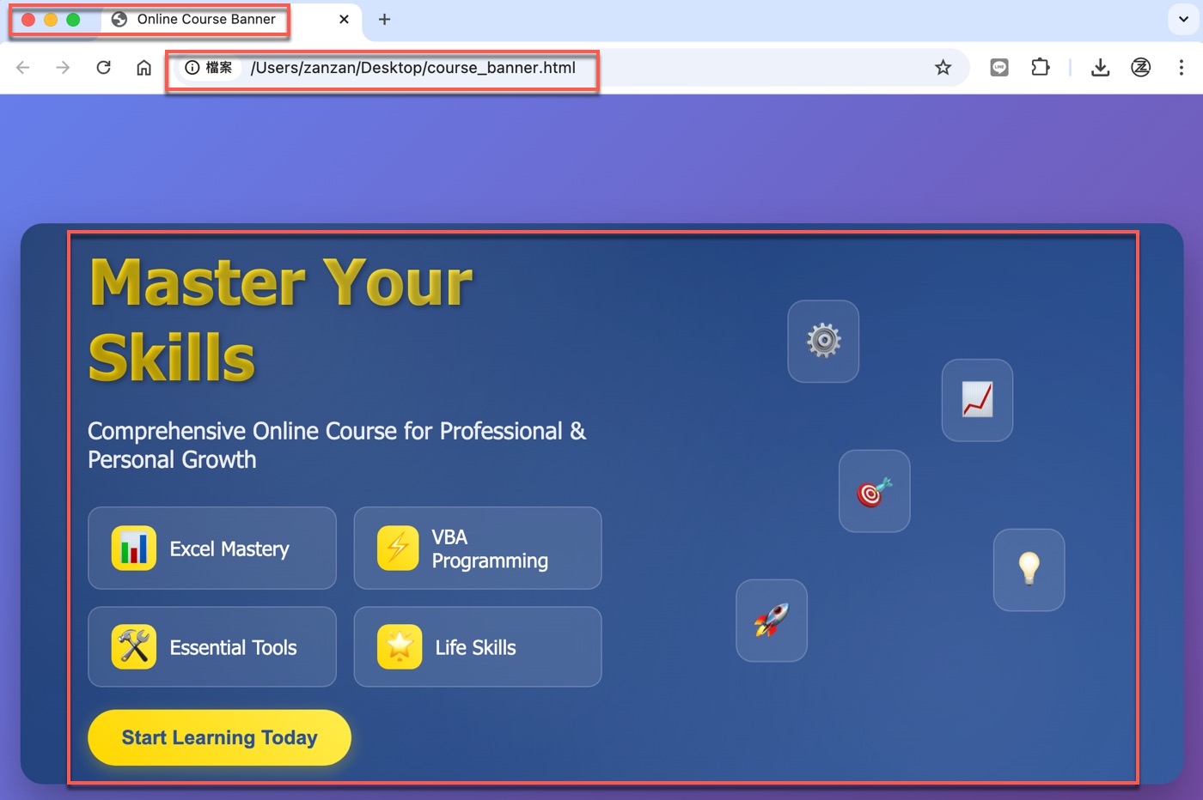Click the address bar file path

(x=413, y=68)
